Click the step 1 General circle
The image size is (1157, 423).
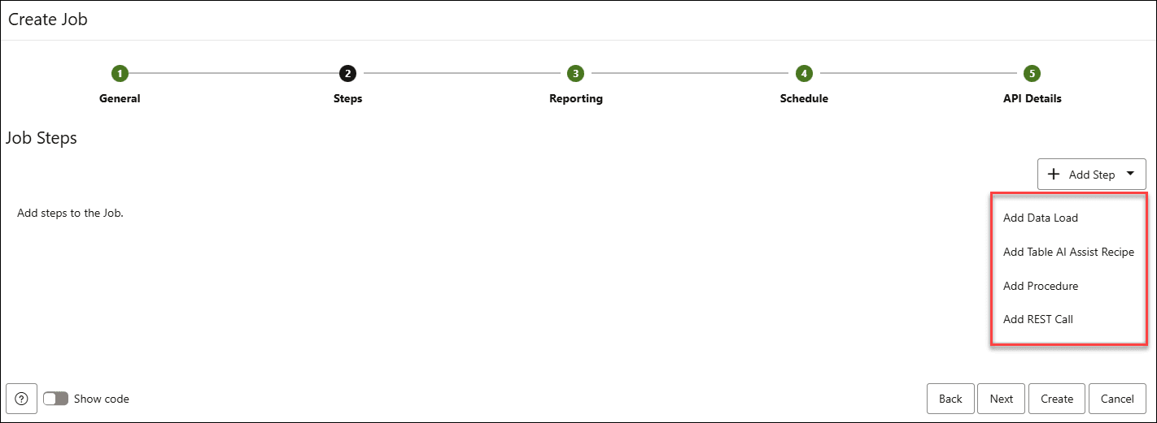[x=120, y=74]
